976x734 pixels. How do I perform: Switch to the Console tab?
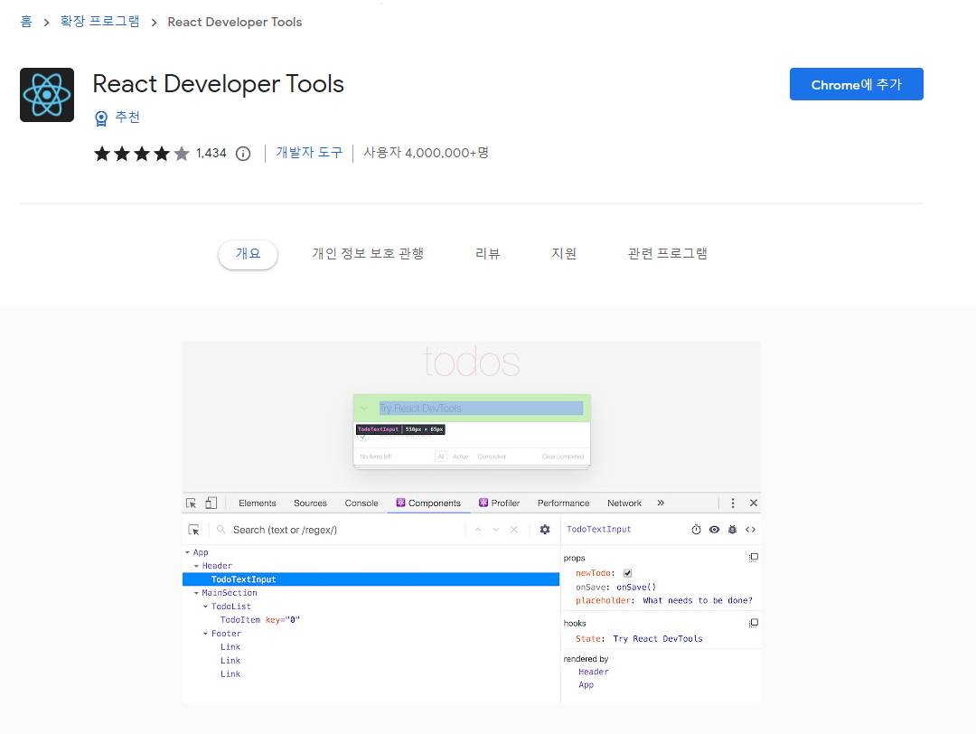(x=361, y=503)
